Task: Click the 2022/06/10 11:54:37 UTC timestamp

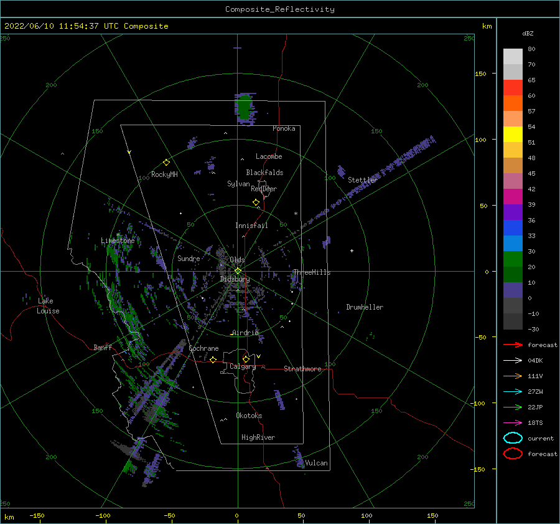Action: click(x=86, y=26)
